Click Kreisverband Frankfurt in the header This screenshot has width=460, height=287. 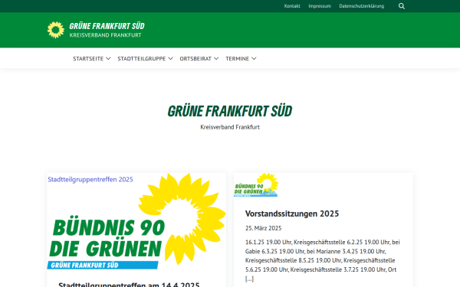coord(105,35)
